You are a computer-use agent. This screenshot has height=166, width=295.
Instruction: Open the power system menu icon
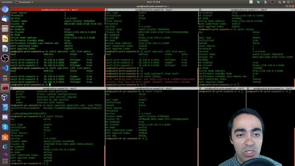click(289, 2)
